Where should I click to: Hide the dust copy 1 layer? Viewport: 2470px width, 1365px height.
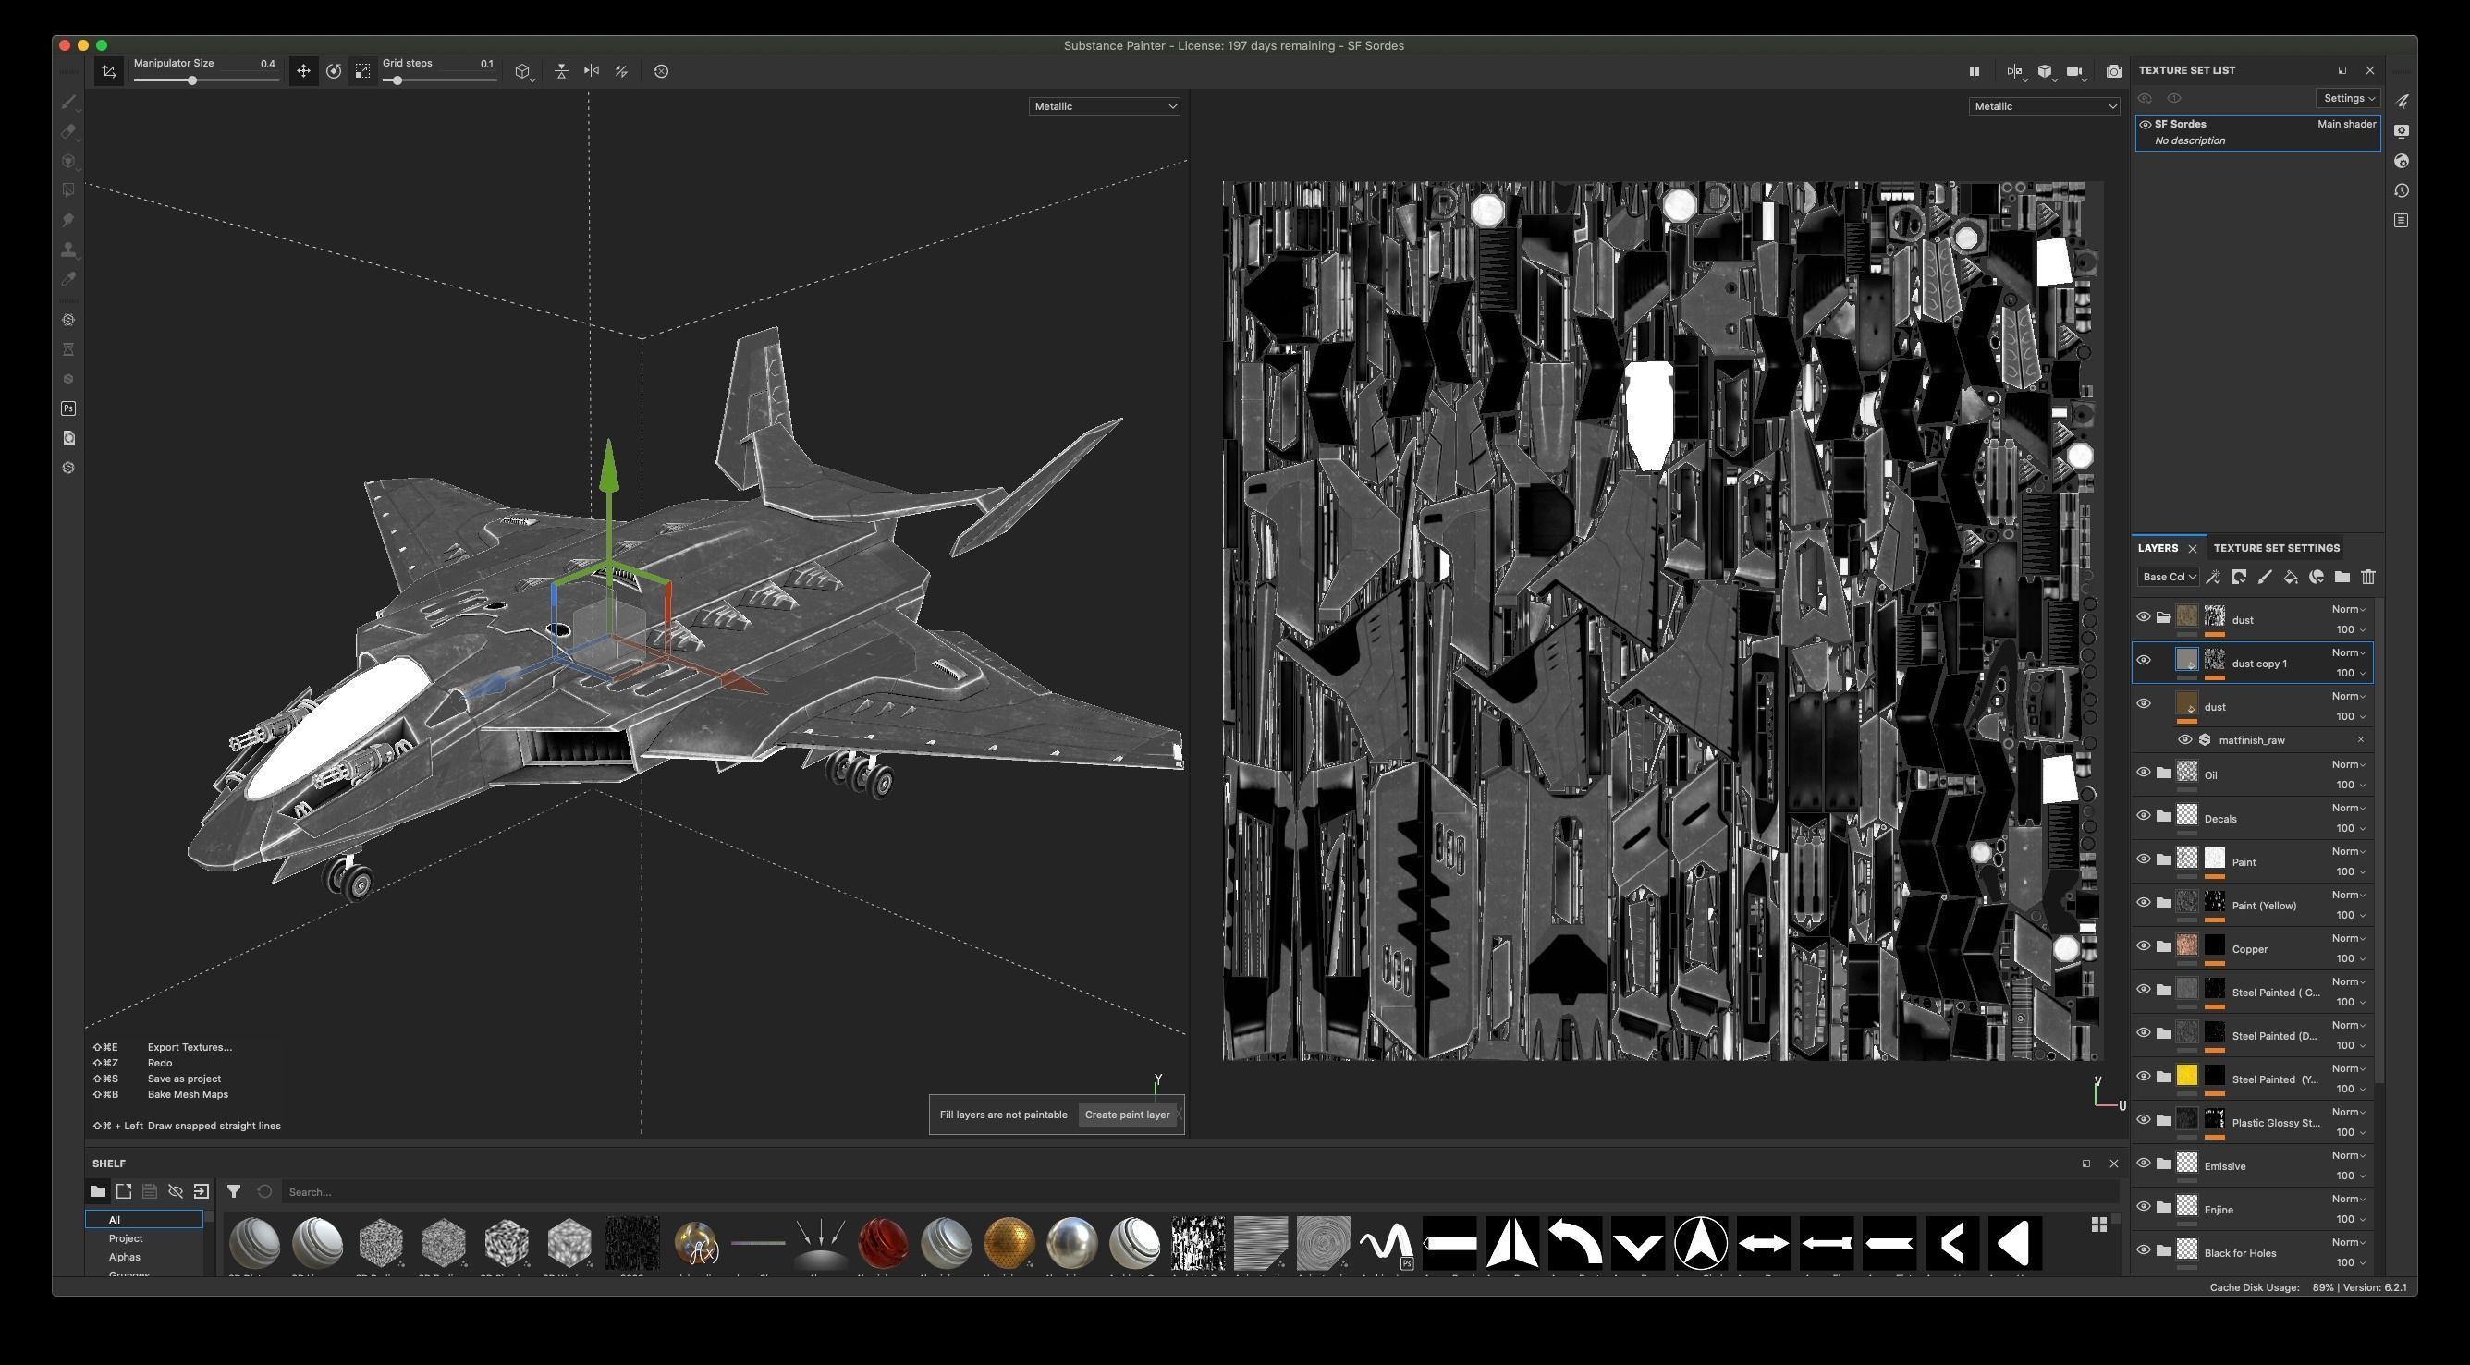point(2143,661)
